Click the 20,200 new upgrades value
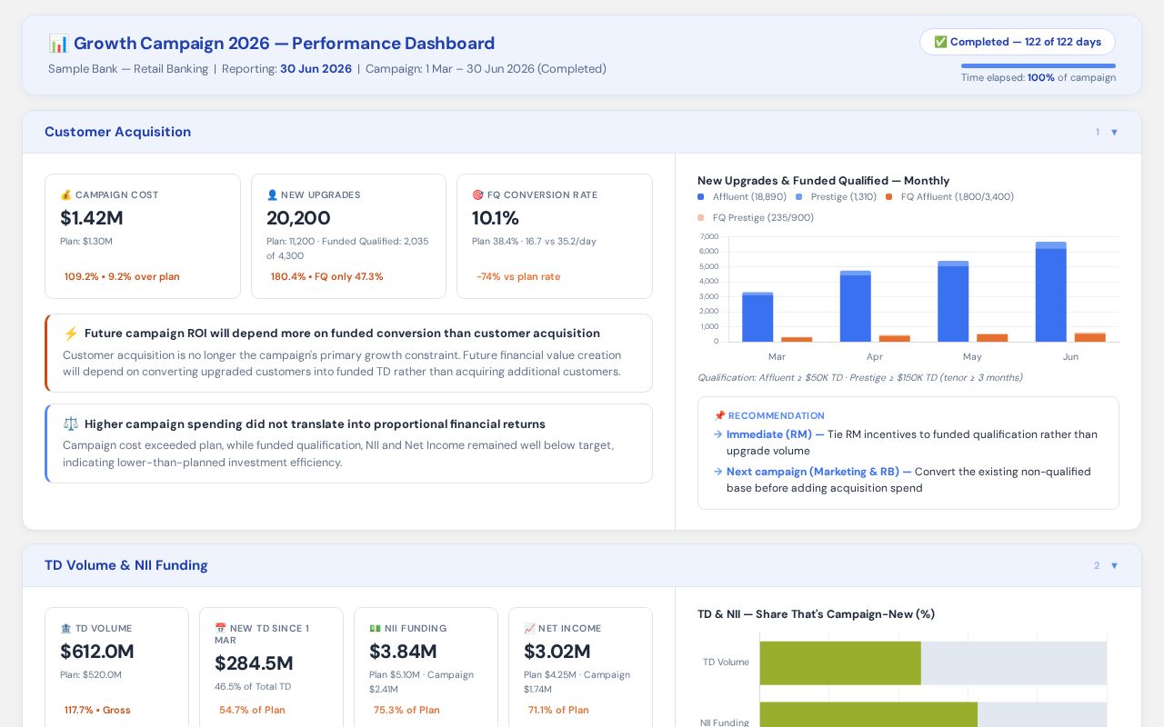Image resolution: width=1164 pixels, height=727 pixels. 298,218
